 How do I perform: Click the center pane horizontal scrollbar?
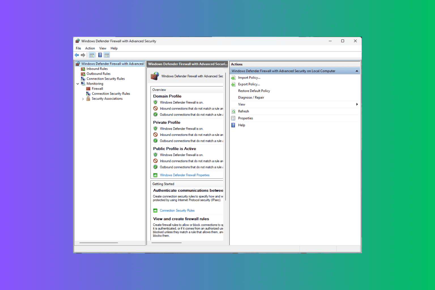click(167, 243)
